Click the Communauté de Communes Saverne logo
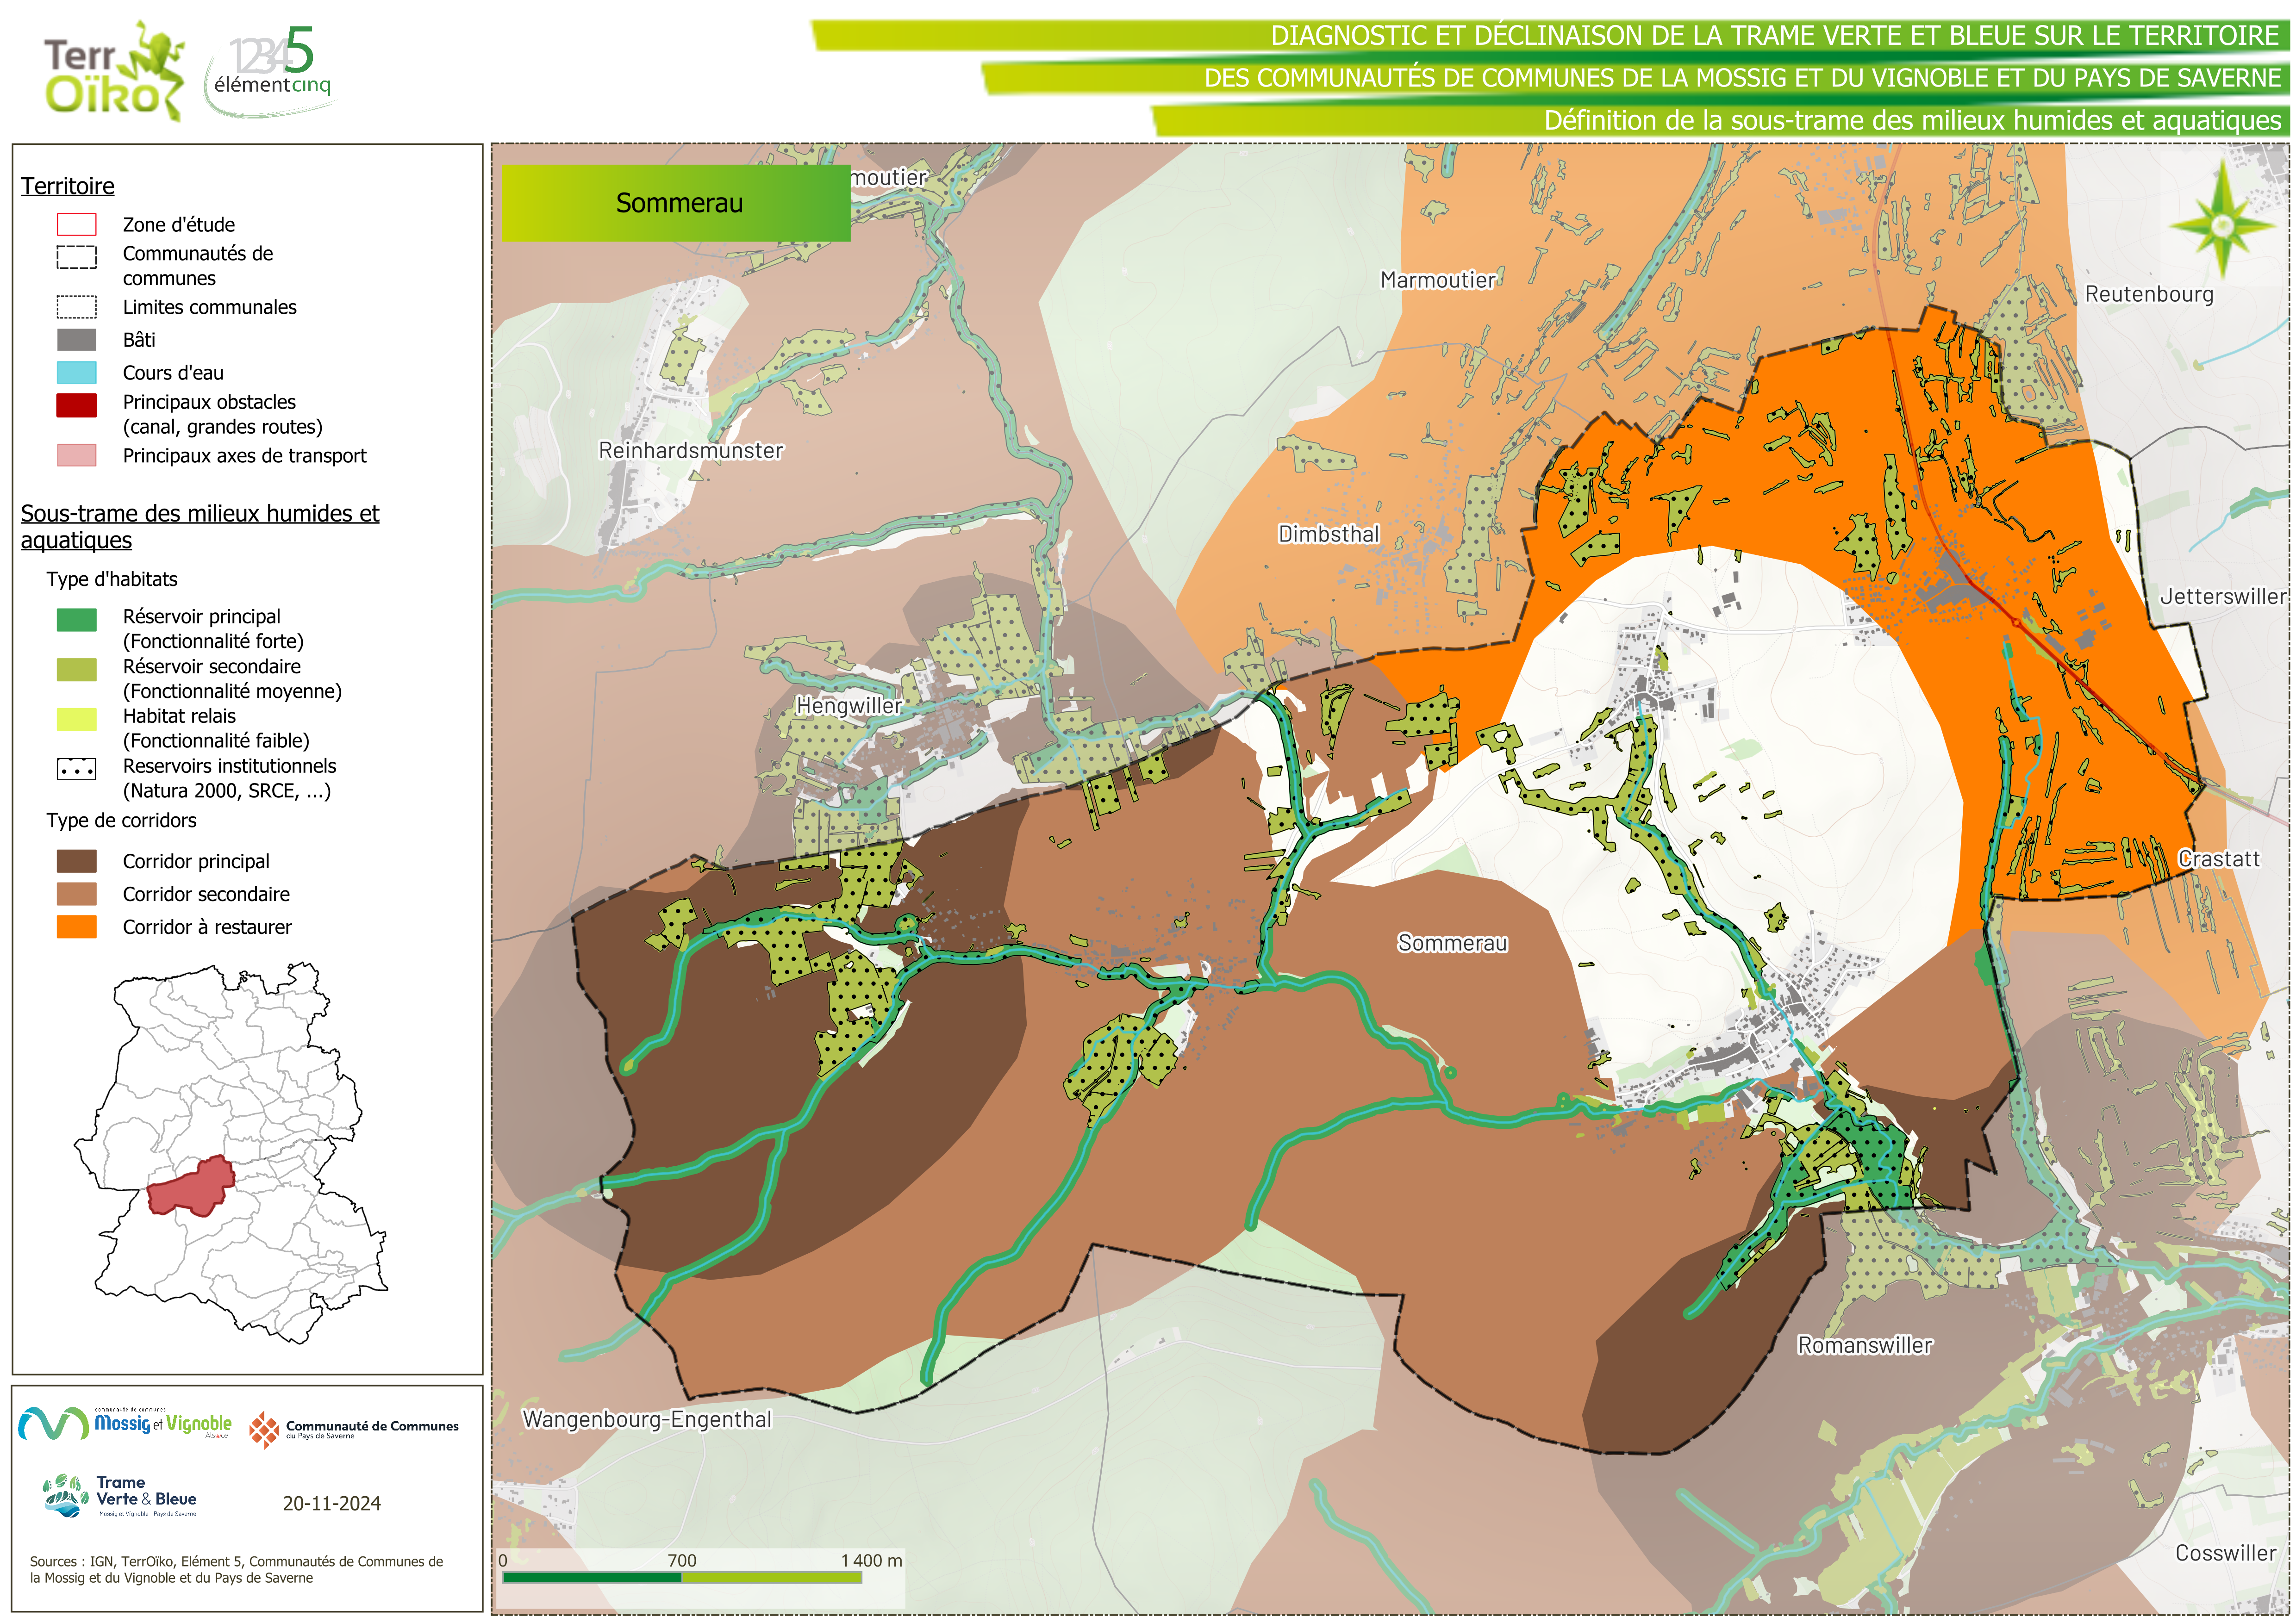Image resolution: width=2296 pixels, height=1623 pixels. (x=354, y=1429)
